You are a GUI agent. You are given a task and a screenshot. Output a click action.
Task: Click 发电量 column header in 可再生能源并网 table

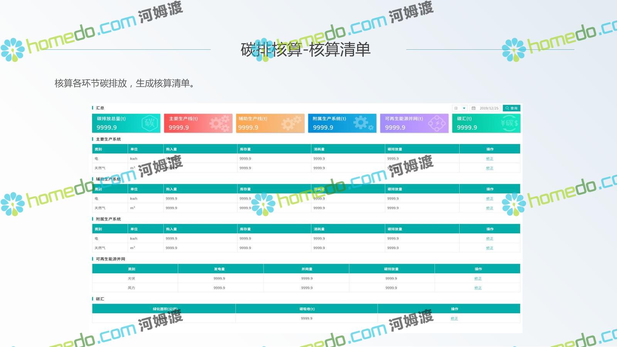point(219,269)
